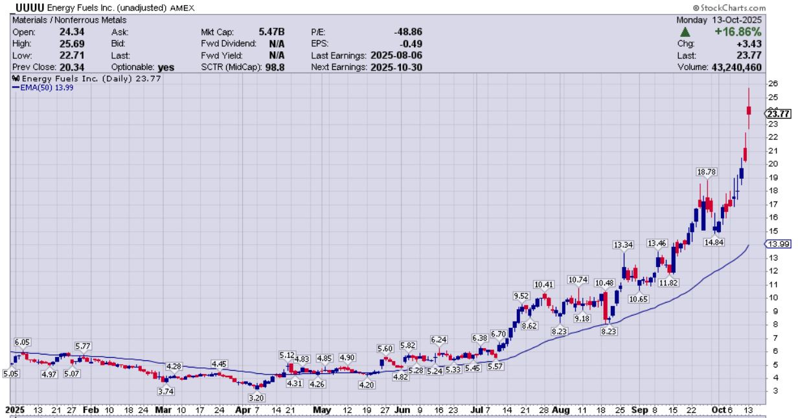This screenshot has width=798, height=418.
Task: Click the 6.24 high annotation
Action: point(439,340)
